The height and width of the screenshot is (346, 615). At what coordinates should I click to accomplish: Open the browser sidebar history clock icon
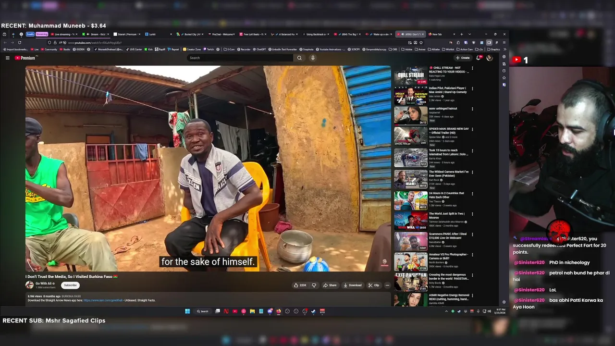(504, 71)
